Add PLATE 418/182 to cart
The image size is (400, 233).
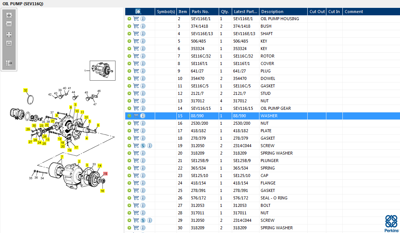coord(136,131)
